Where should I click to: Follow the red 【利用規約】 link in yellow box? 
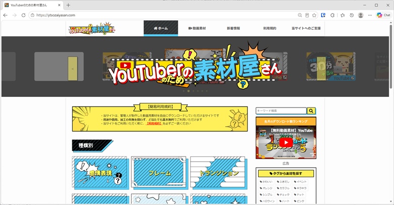point(154,124)
